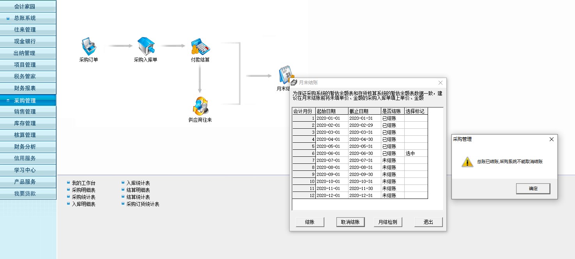The image size is (575, 259).
Task: Click the 2020-06-30 end date cell
Action: coord(365,153)
